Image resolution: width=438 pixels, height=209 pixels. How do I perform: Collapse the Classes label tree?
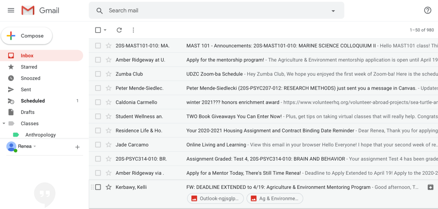4,123
